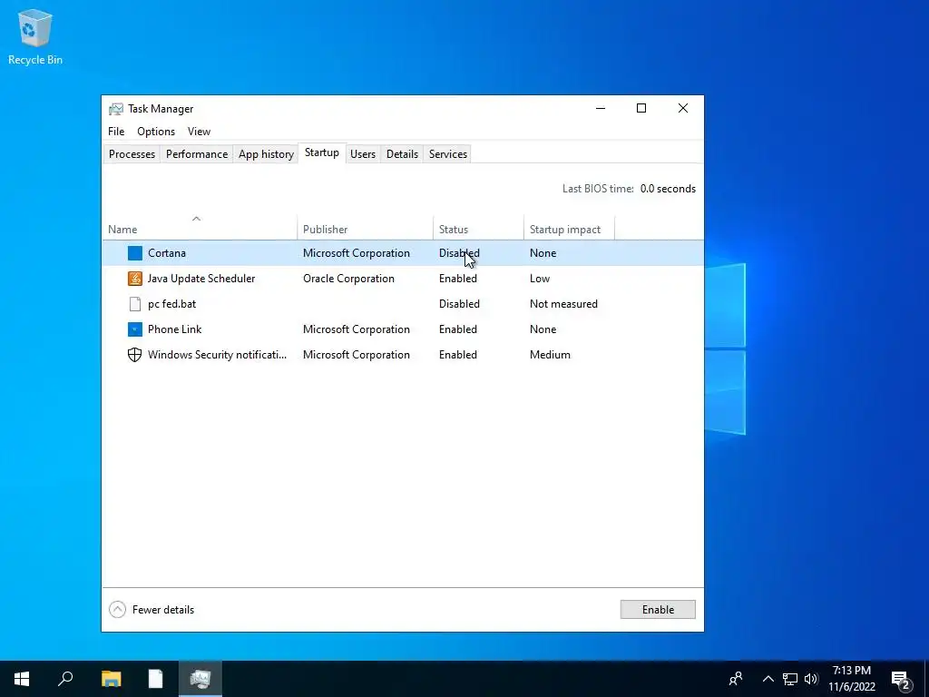The image size is (929, 697).
Task: Select the Phone Link entry
Action: [403, 329]
